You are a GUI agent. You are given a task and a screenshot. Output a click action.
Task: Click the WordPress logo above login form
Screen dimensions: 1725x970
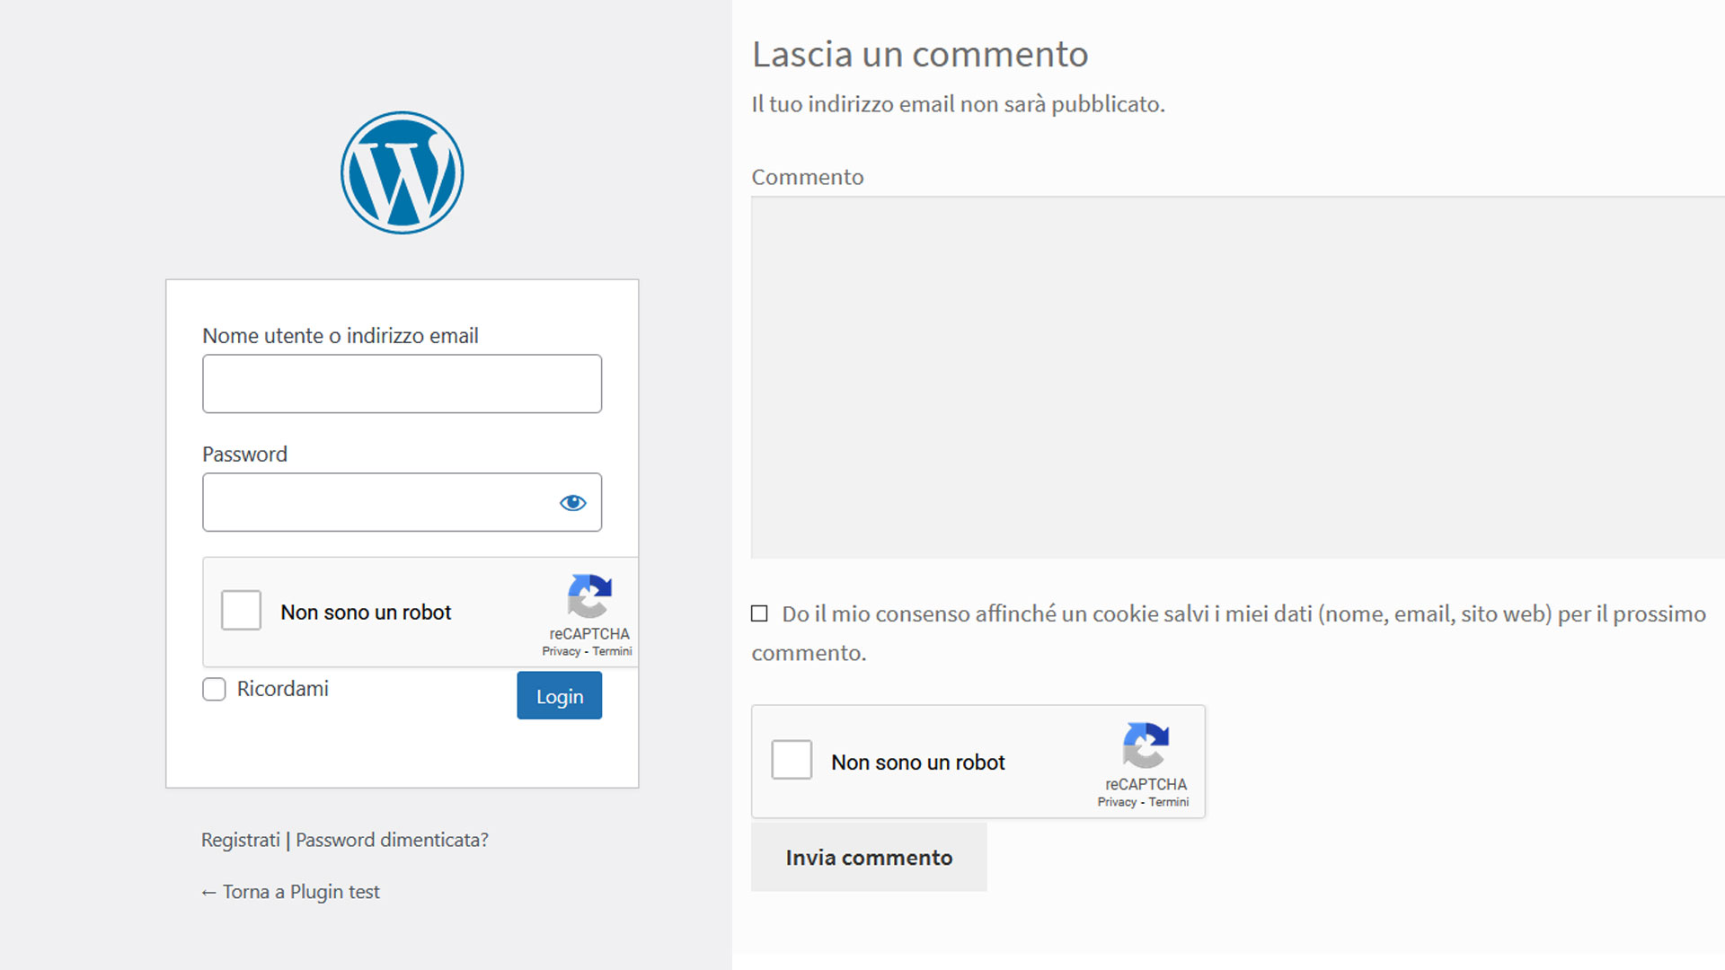point(402,172)
